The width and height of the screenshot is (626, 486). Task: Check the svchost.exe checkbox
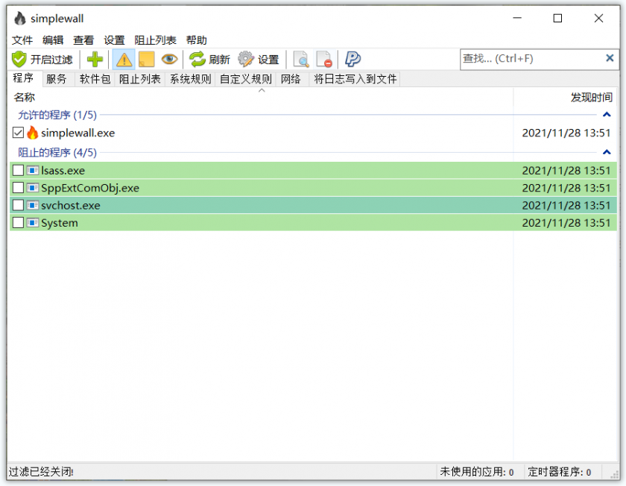(18, 205)
